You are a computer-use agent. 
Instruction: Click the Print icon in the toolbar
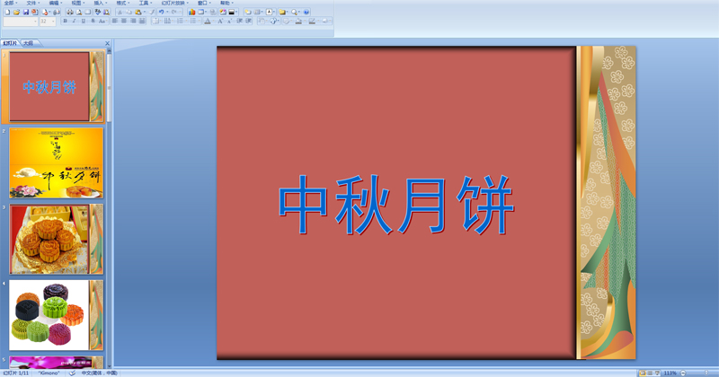(70, 12)
